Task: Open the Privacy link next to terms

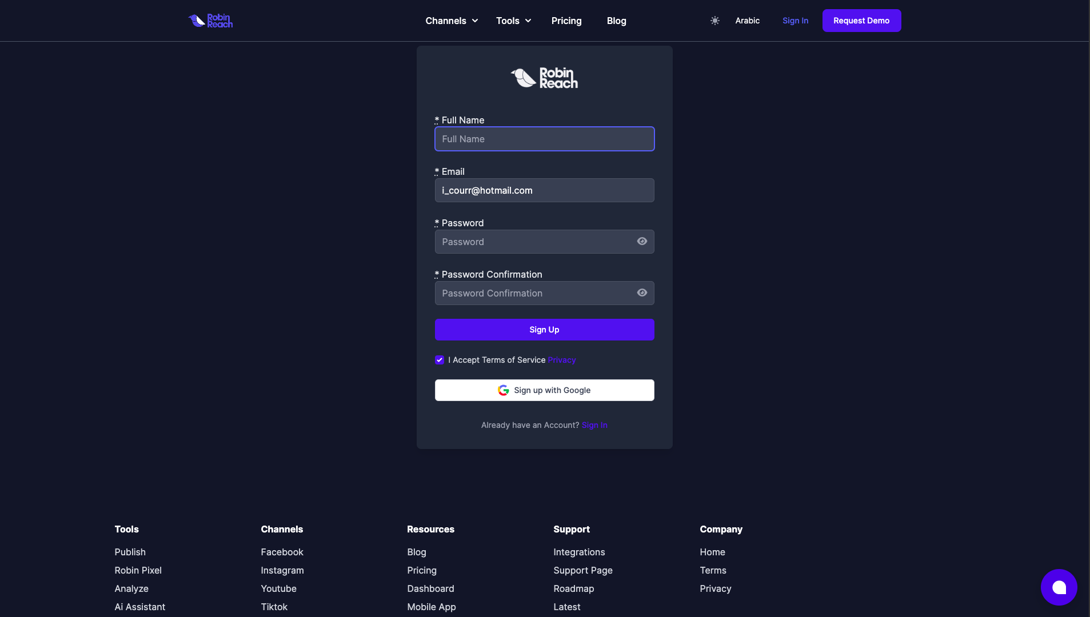Action: tap(562, 360)
